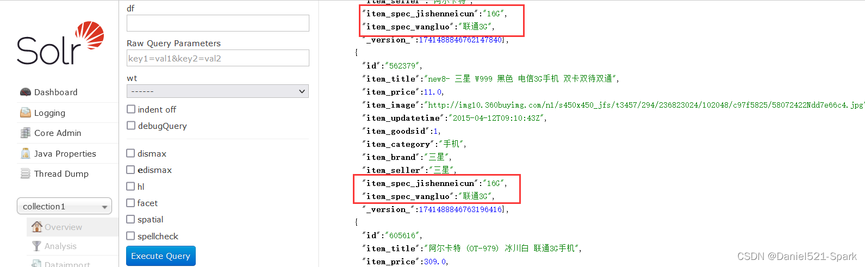
Task: Click the Core Admin server icon
Action: 26,133
